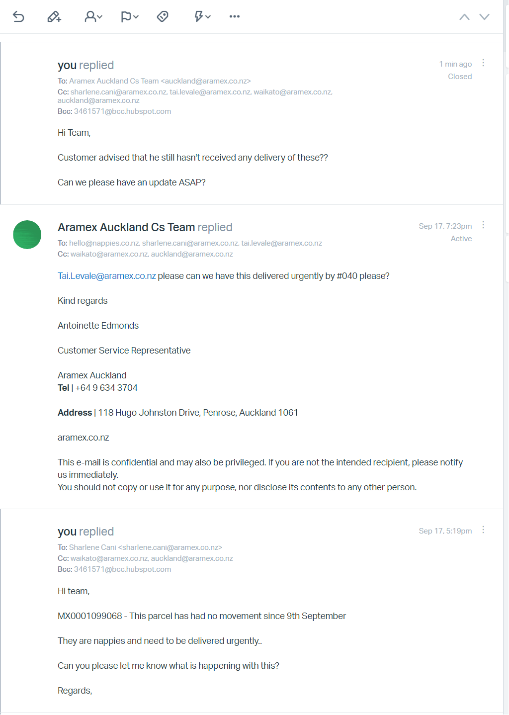Open the three-dot more actions menu
Viewport: 509px width, 715px height.
tap(235, 17)
